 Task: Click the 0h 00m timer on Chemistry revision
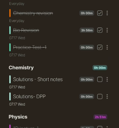(x=87, y=13)
